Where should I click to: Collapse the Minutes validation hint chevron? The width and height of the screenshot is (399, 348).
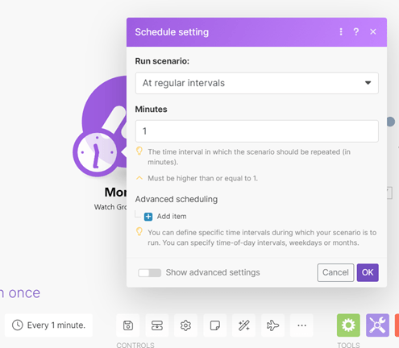click(x=139, y=178)
